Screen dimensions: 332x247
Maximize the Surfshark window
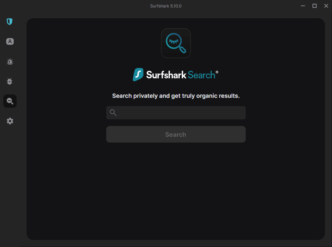pos(315,6)
